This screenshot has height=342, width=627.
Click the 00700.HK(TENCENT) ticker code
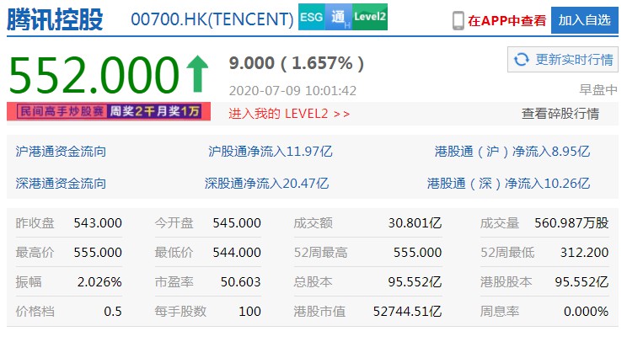[x=212, y=19]
